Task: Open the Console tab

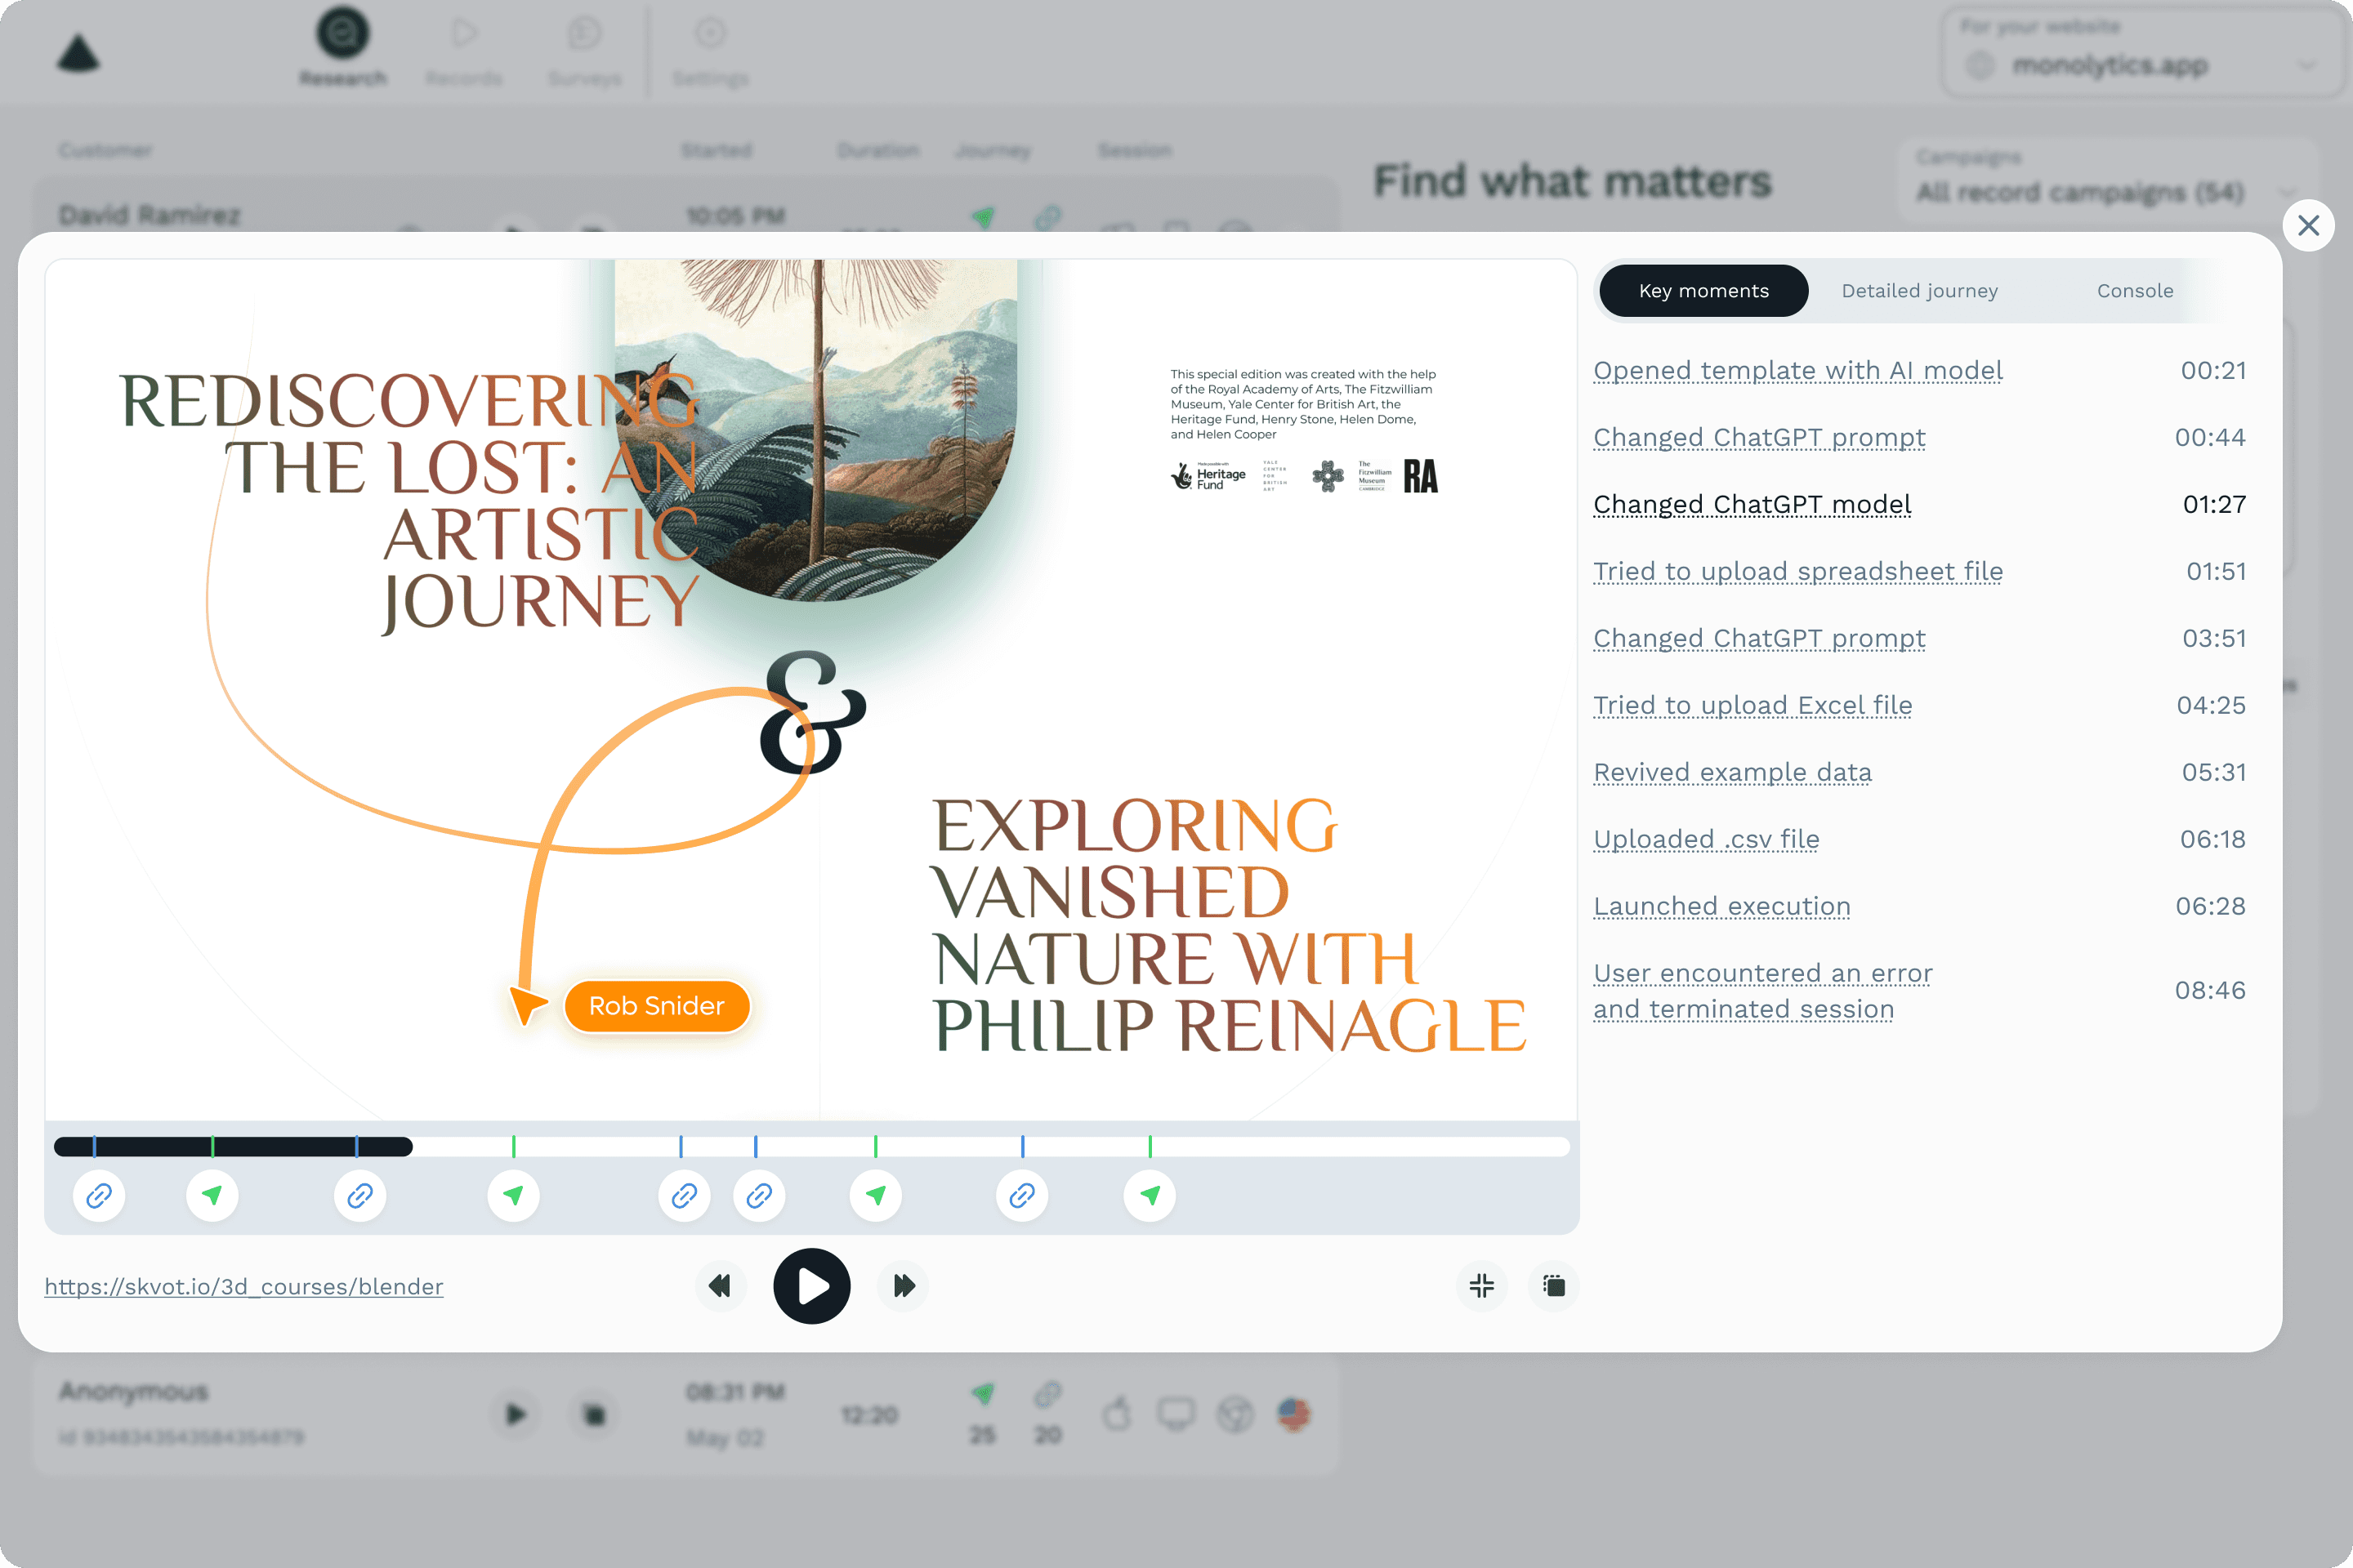Action: coord(2134,291)
